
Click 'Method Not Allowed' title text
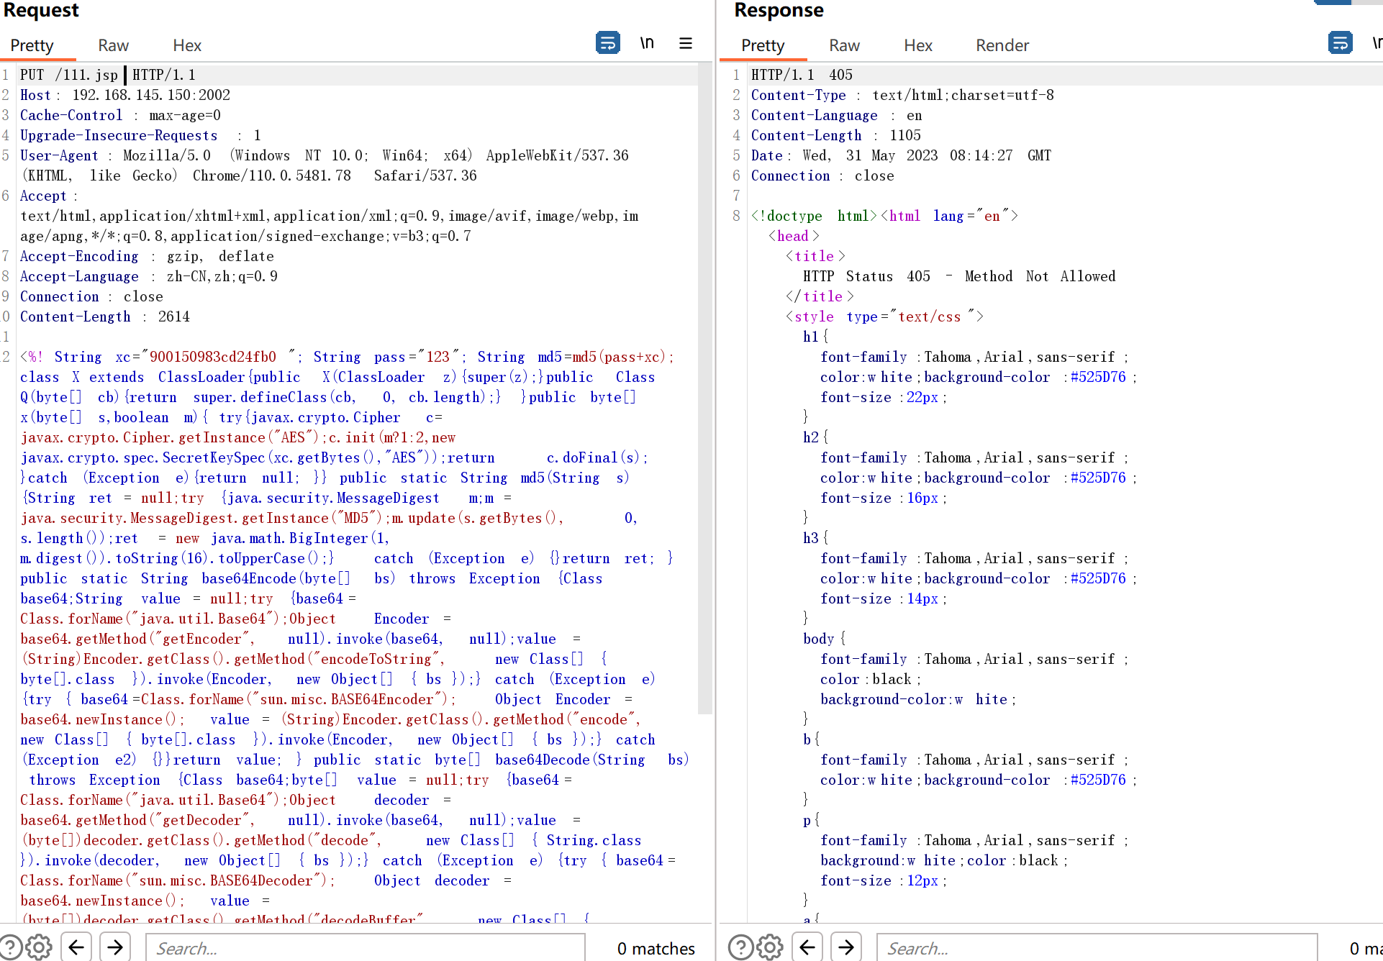pos(1040,276)
